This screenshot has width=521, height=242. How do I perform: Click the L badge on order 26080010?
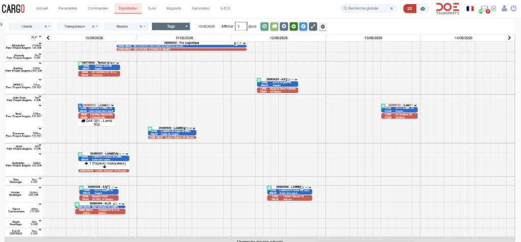click(x=80, y=106)
